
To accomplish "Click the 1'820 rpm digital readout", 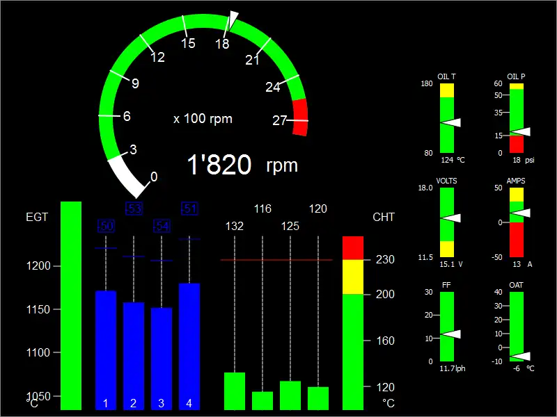I will (242, 165).
